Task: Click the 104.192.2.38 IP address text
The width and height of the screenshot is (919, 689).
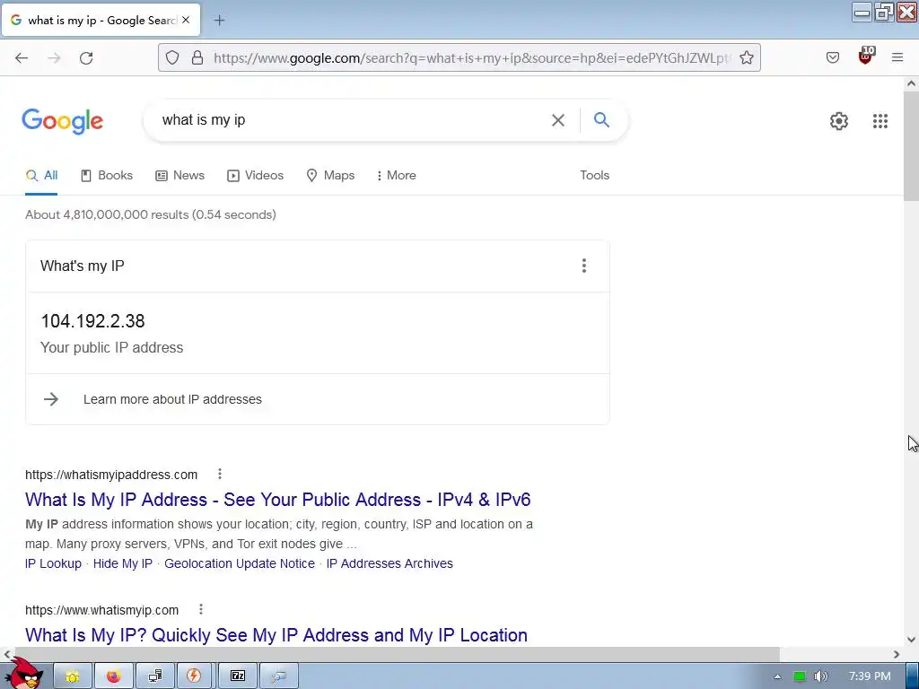Action: (92, 321)
